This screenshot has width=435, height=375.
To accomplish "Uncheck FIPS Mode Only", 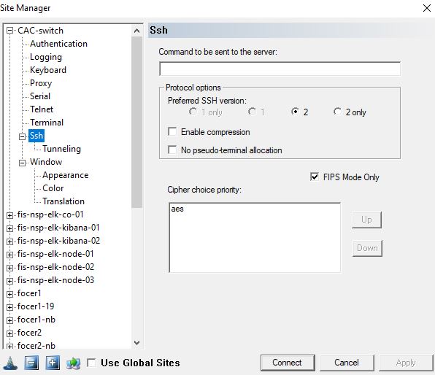I will tap(315, 177).
